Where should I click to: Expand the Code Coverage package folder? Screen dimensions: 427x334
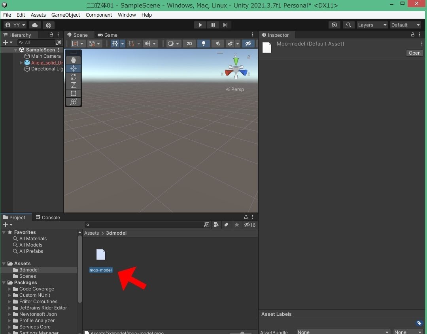tap(9, 289)
